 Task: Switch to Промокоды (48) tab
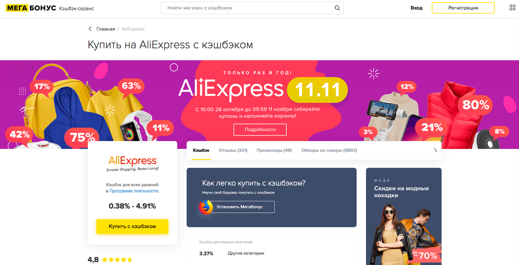(274, 150)
